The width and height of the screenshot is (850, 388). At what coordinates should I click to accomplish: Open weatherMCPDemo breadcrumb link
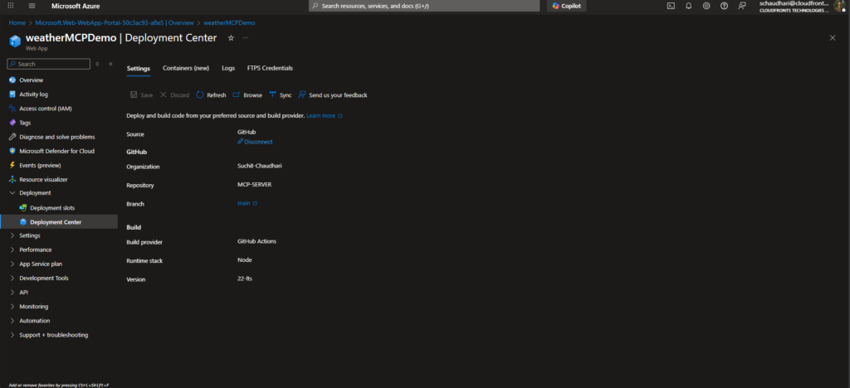229,22
